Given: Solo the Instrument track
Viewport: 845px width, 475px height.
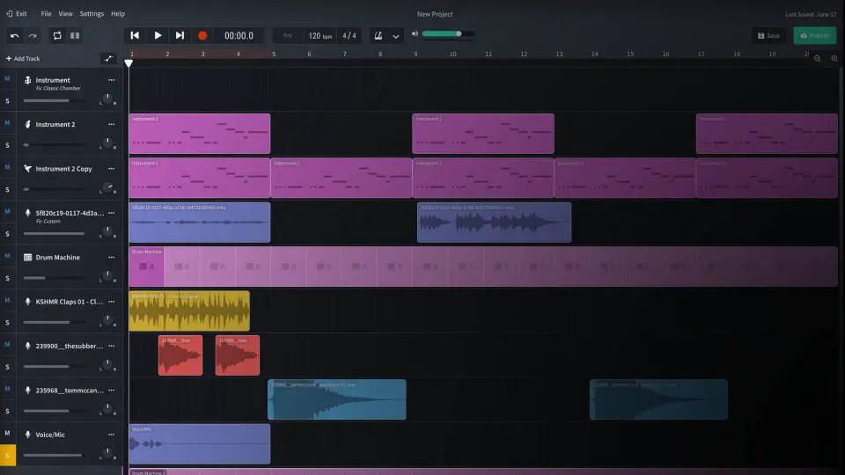Looking at the screenshot, I should [x=8, y=100].
